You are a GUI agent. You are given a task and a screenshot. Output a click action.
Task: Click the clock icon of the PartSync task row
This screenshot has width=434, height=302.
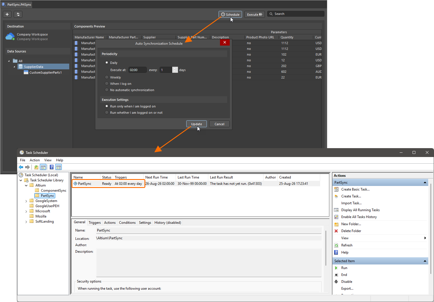(76, 184)
